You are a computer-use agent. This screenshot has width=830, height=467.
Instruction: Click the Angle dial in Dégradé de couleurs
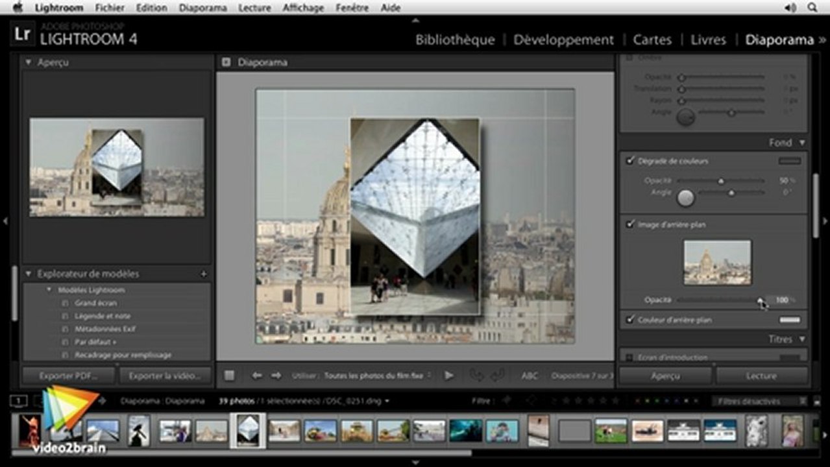686,198
